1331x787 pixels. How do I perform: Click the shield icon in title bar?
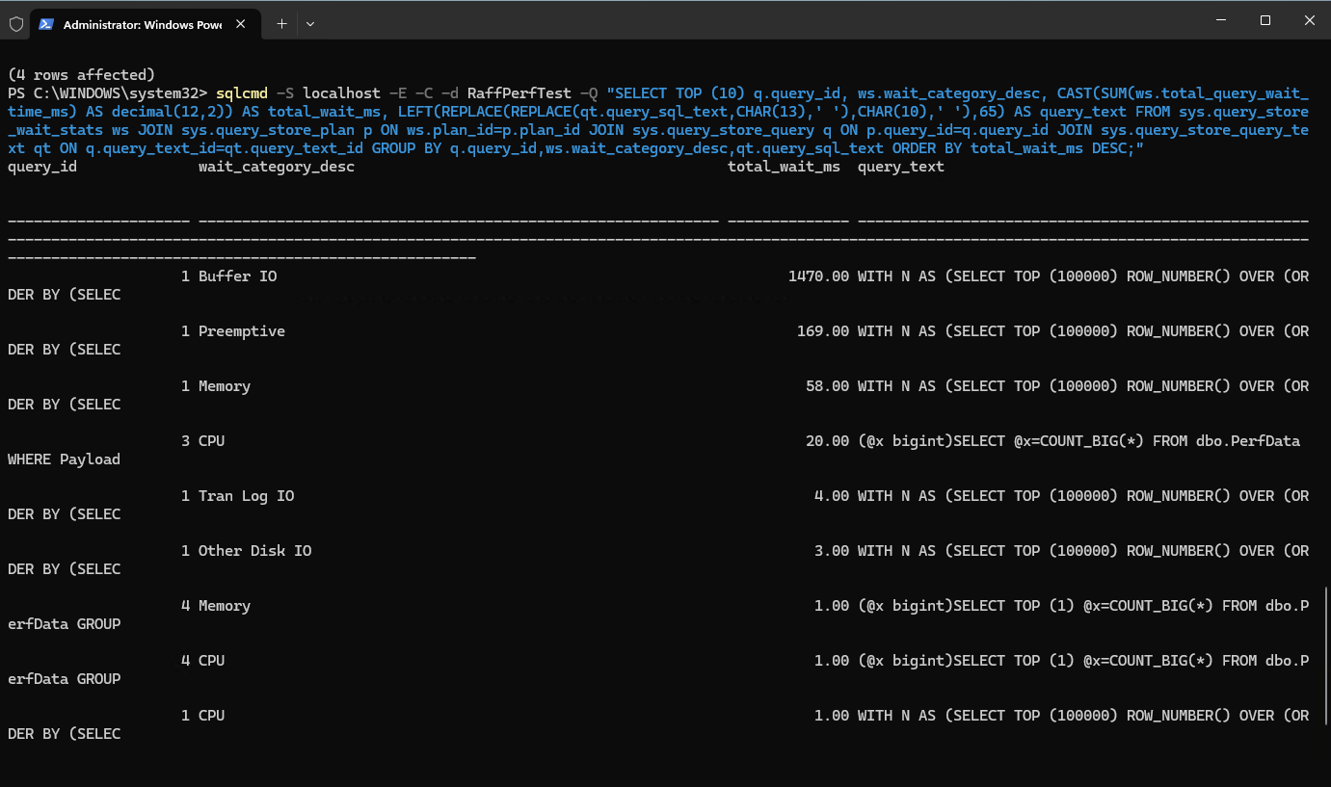(x=16, y=24)
